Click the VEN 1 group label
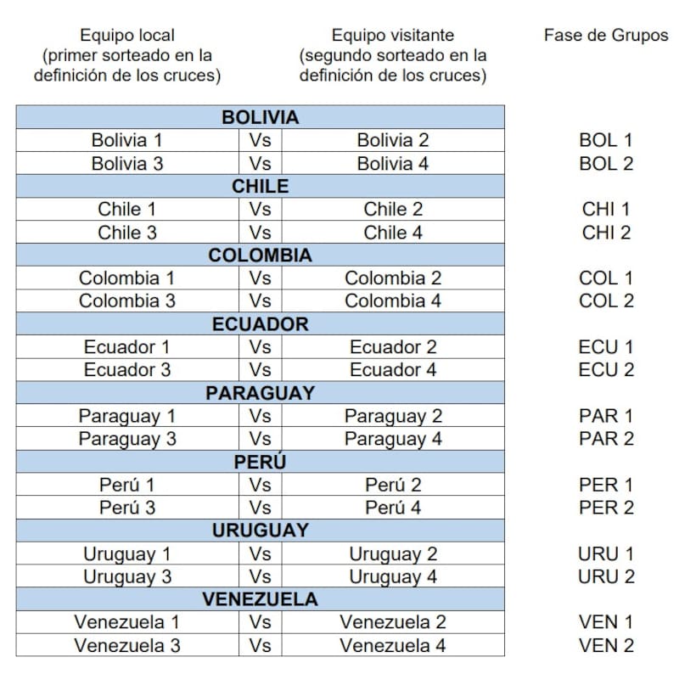This screenshot has width=679, height=674. [606, 622]
